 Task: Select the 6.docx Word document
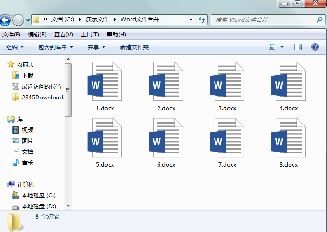click(166, 138)
